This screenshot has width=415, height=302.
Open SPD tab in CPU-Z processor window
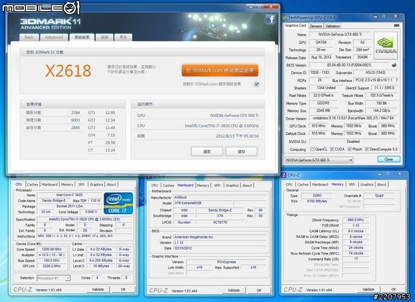pyautogui.click(x=81, y=184)
